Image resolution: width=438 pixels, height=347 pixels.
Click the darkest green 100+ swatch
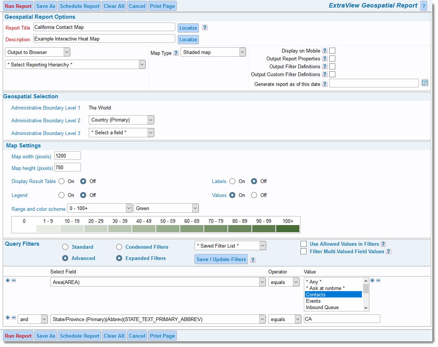[288, 228]
